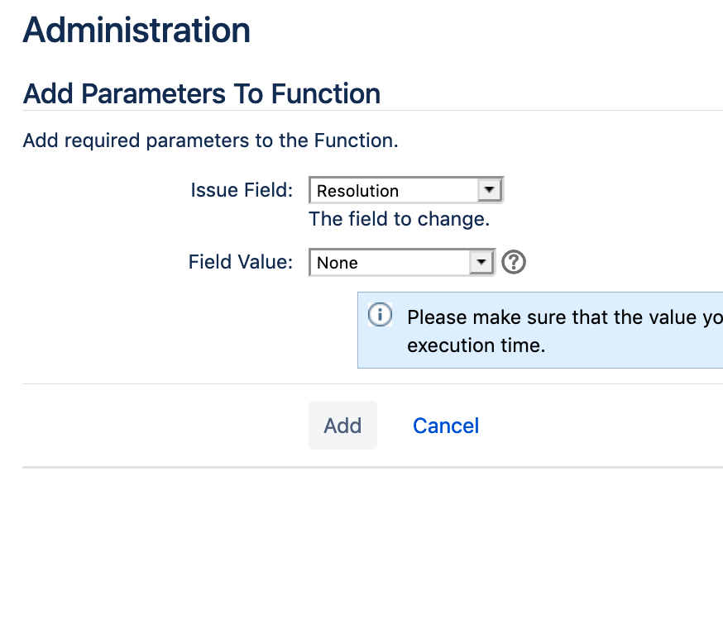
Task: Click the 'execution time.' message line
Action: 476,345
